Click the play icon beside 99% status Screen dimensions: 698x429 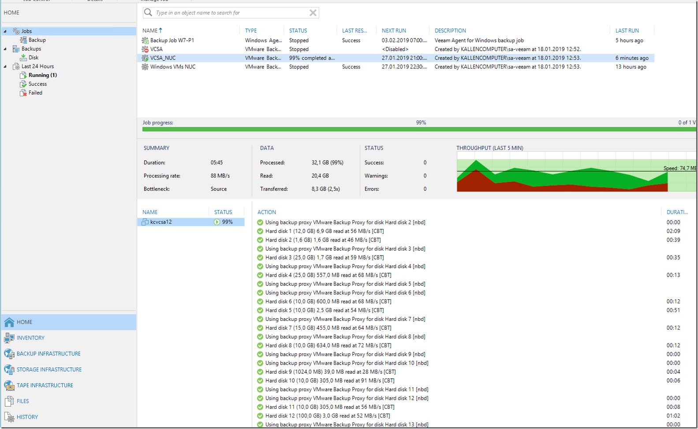click(217, 222)
